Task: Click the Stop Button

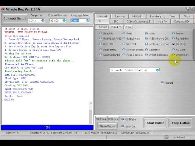Action: [x=181, y=123]
